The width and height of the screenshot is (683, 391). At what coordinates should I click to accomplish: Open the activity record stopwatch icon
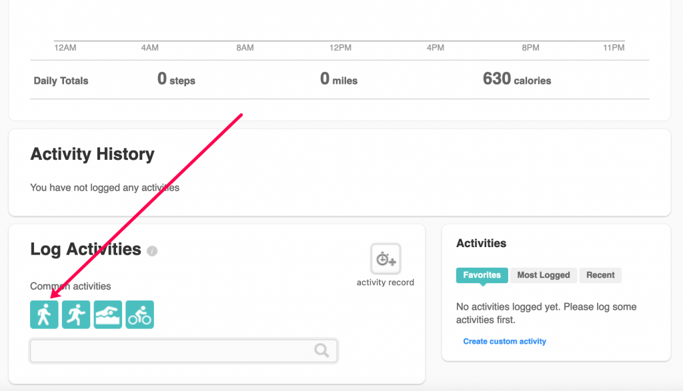(x=385, y=259)
